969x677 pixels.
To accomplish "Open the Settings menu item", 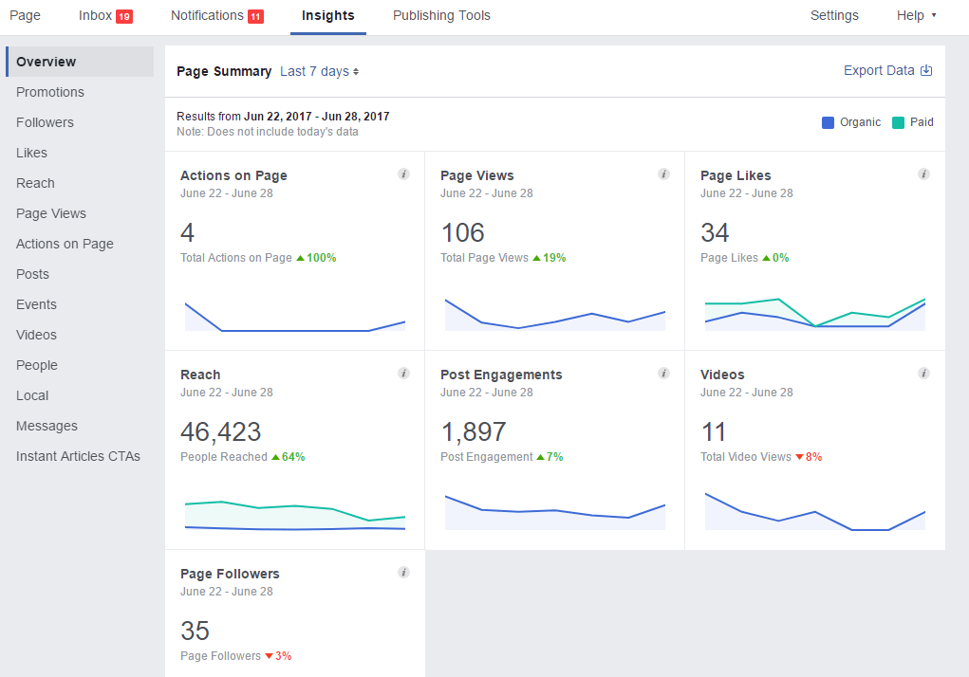I will tap(834, 15).
